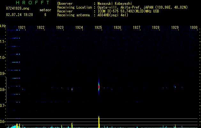Click the 1922 time axis label
201x128 pixels.
pos(41,28)
